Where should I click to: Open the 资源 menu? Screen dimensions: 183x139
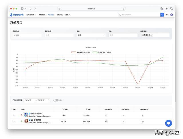[68, 15]
